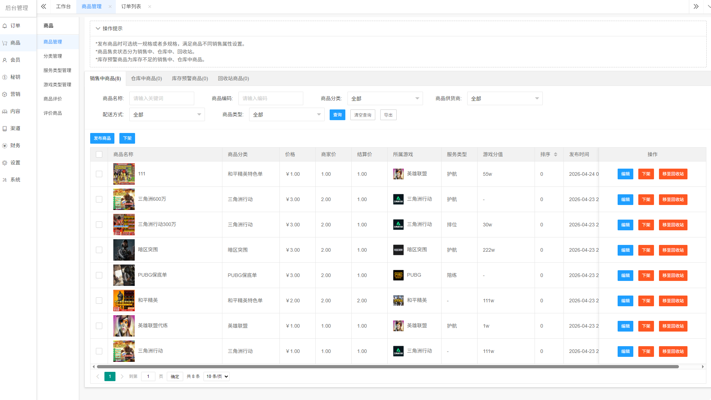Viewport: 711px width, 400px height.
Task: Click the double-right arrow tab scroll icon
Action: (x=696, y=6)
